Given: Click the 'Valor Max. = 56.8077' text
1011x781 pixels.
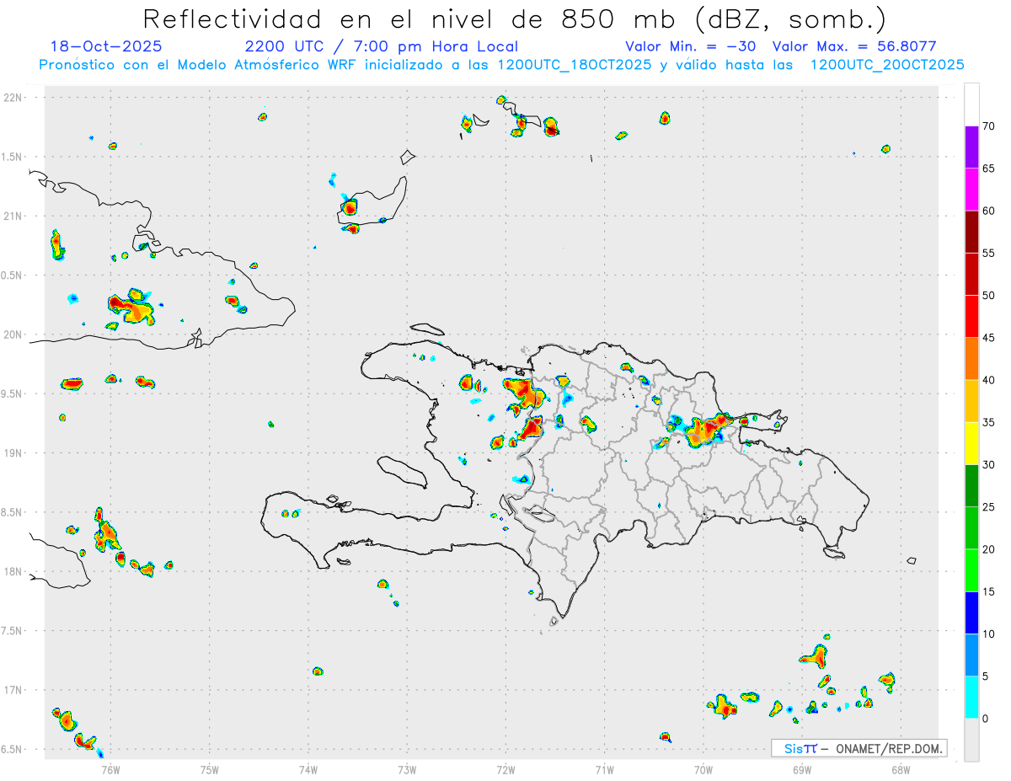Looking at the screenshot, I should pyautogui.click(x=854, y=46).
